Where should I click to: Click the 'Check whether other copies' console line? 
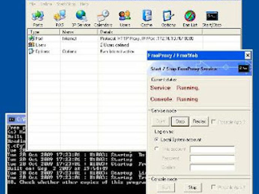(77, 182)
